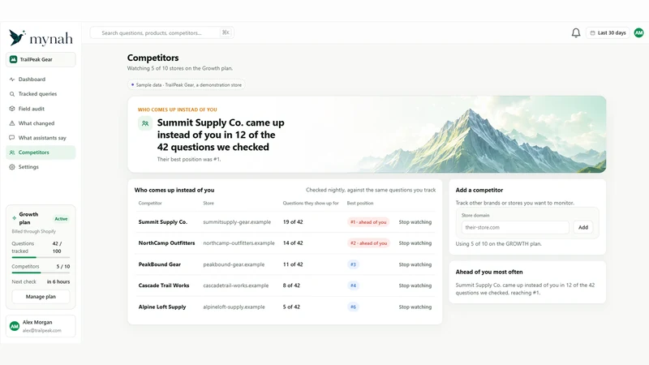Open the TrailPeak Gear store switcher
The image size is (649, 365).
41,59
